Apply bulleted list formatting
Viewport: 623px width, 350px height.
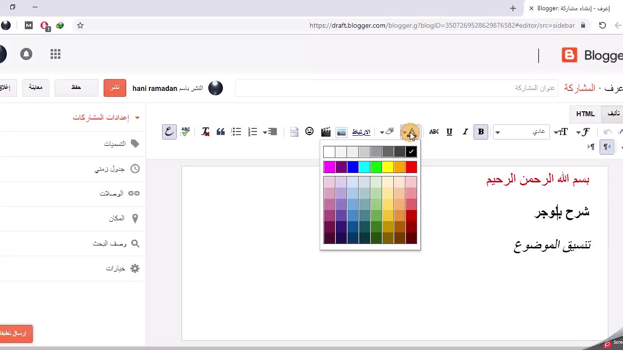coord(236,132)
